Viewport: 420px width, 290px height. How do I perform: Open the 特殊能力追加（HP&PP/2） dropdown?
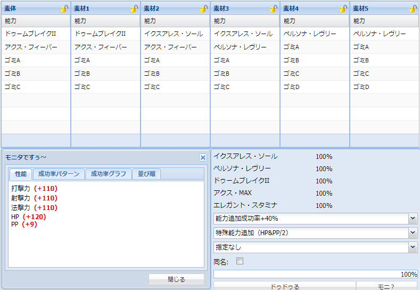[413, 233]
